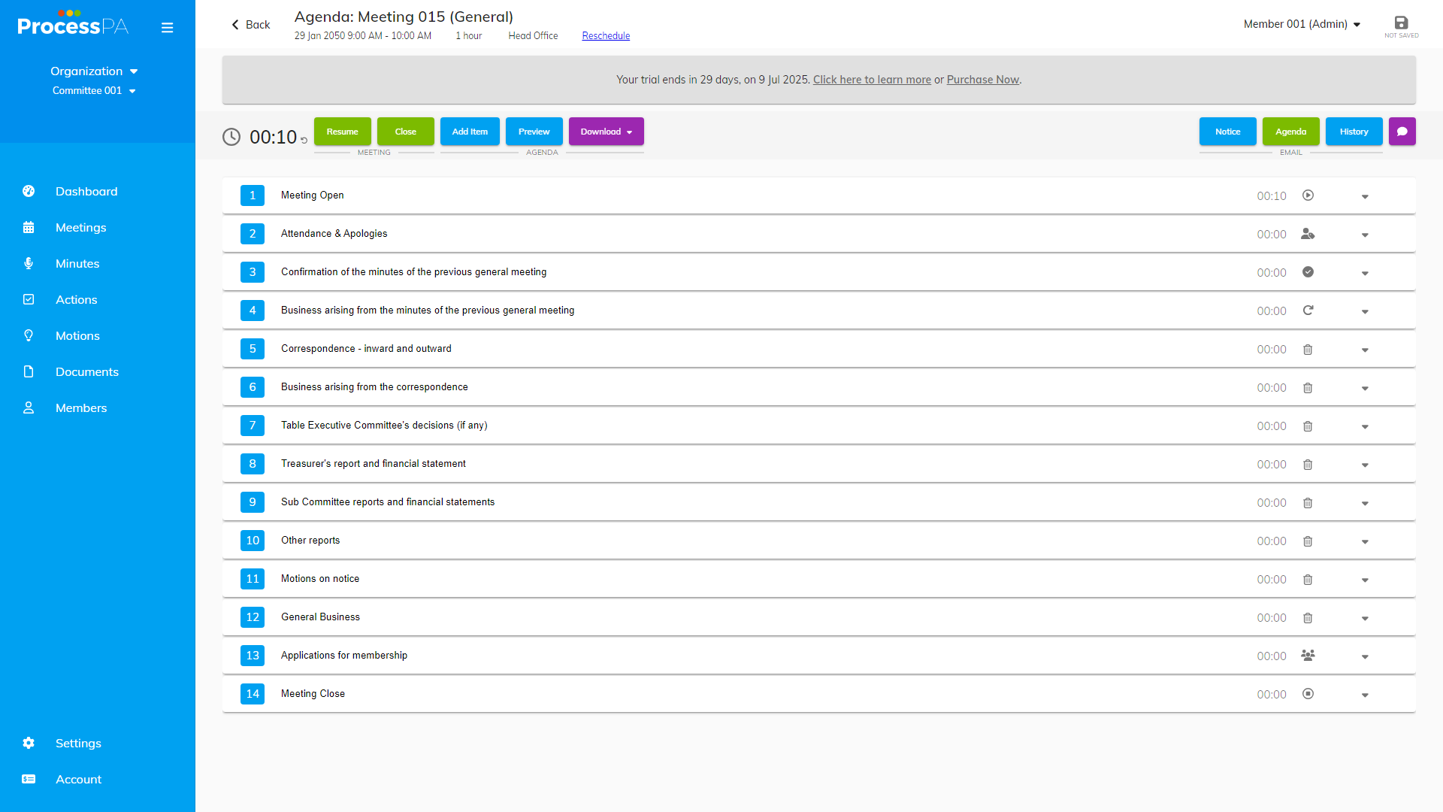Click the Resume meeting button
Image resolution: width=1443 pixels, height=812 pixels.
click(342, 132)
